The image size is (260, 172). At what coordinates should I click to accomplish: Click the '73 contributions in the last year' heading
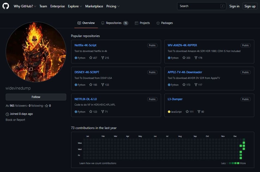coord(94,128)
